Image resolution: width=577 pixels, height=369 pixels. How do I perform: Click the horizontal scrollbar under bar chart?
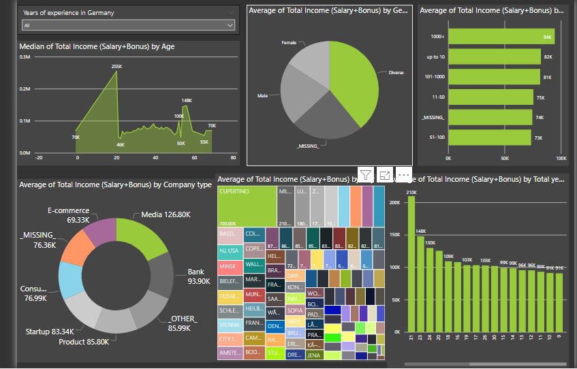tap(485, 364)
